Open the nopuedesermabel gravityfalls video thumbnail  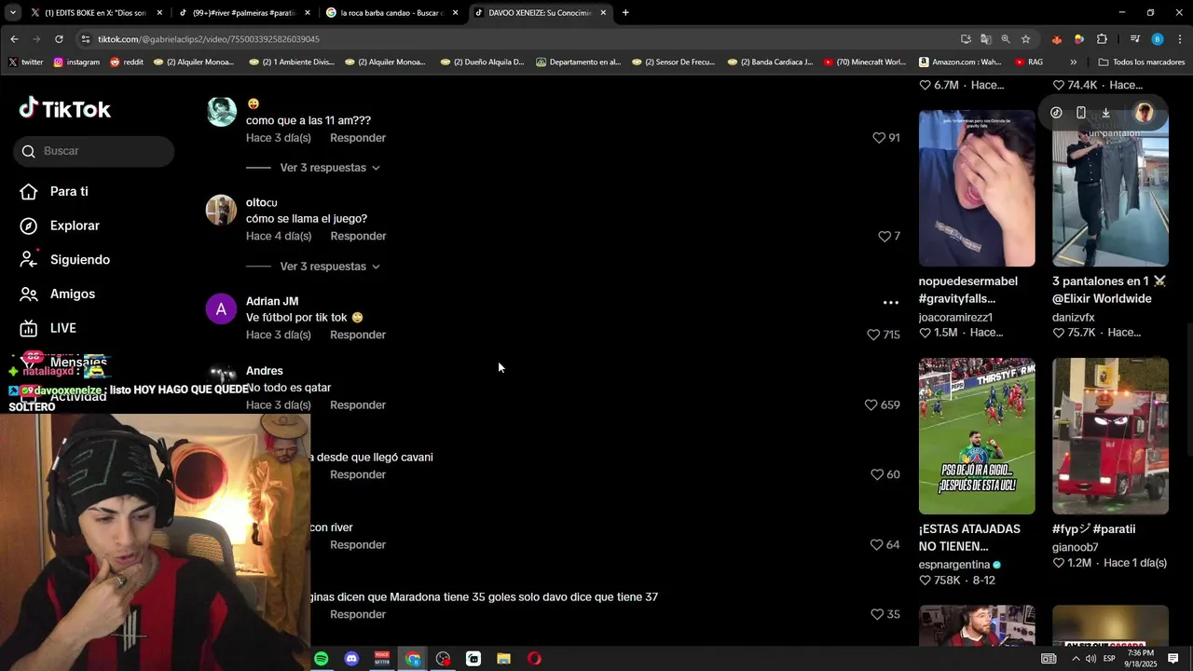pos(977,188)
